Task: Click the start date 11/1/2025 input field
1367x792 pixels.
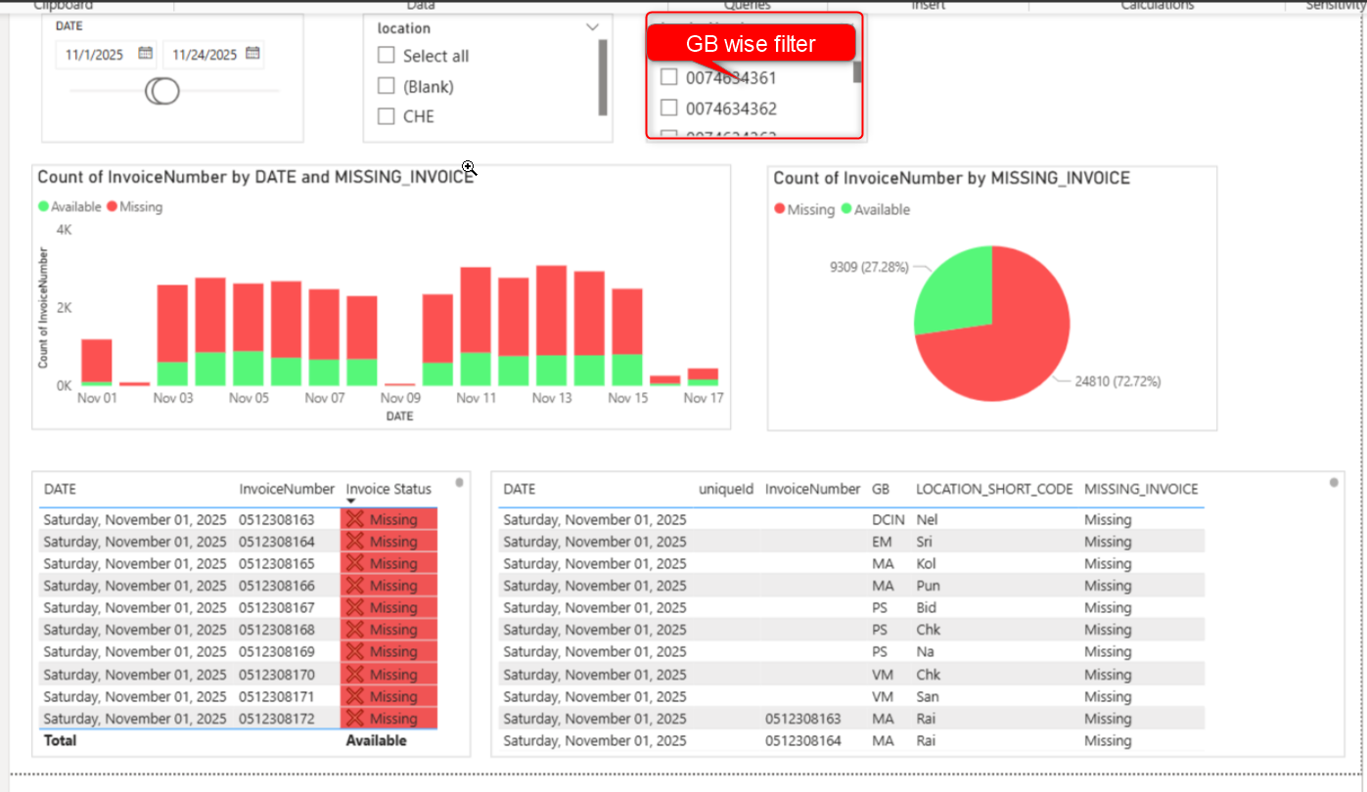Action: tap(95, 55)
